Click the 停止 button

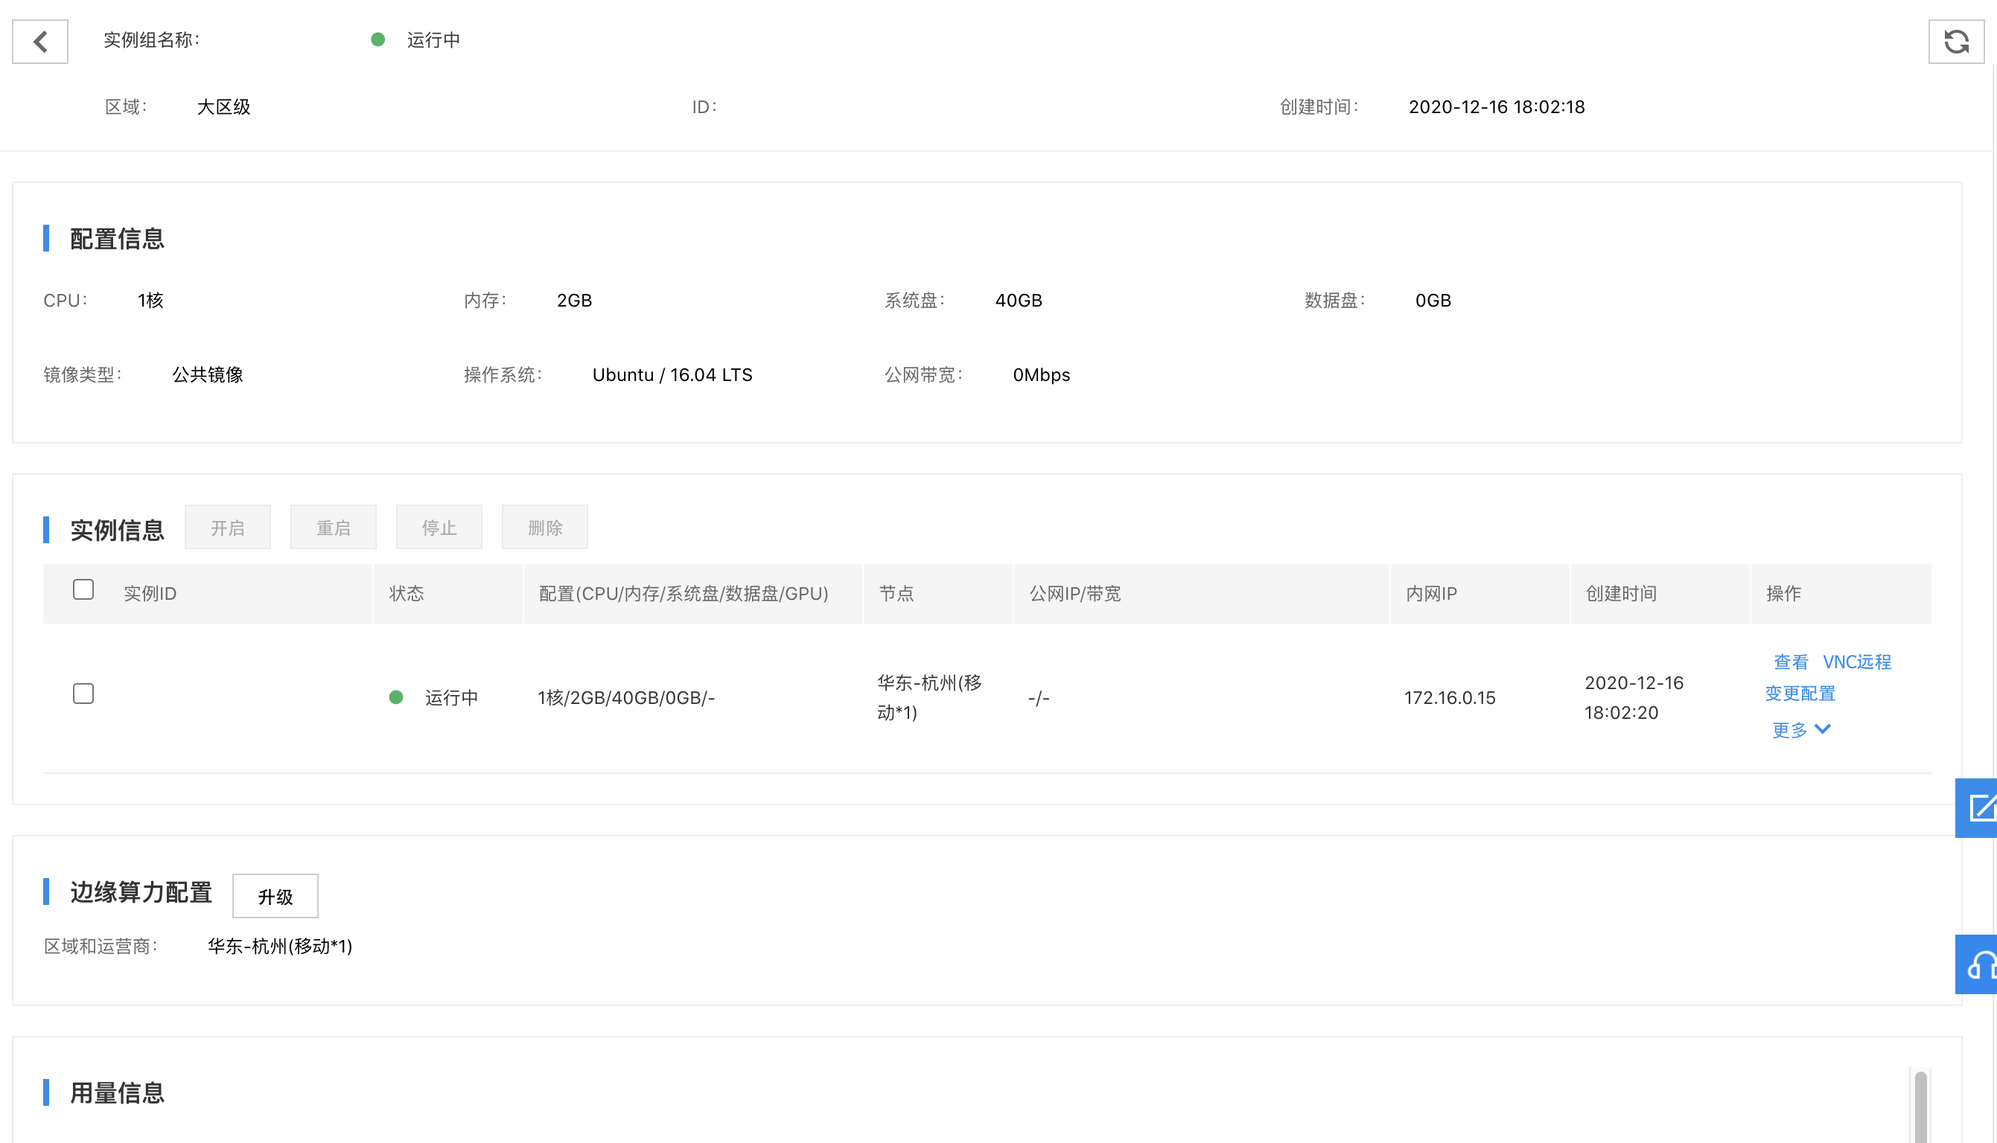click(x=439, y=528)
